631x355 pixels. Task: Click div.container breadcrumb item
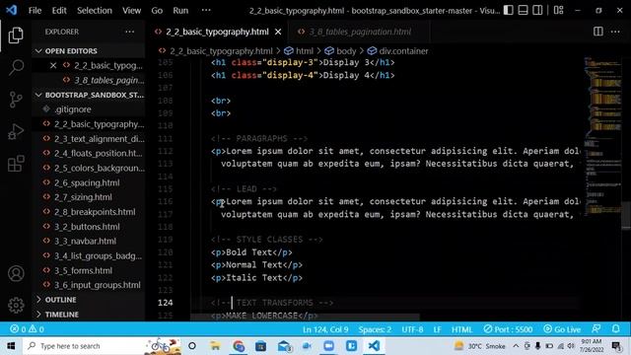click(x=403, y=51)
